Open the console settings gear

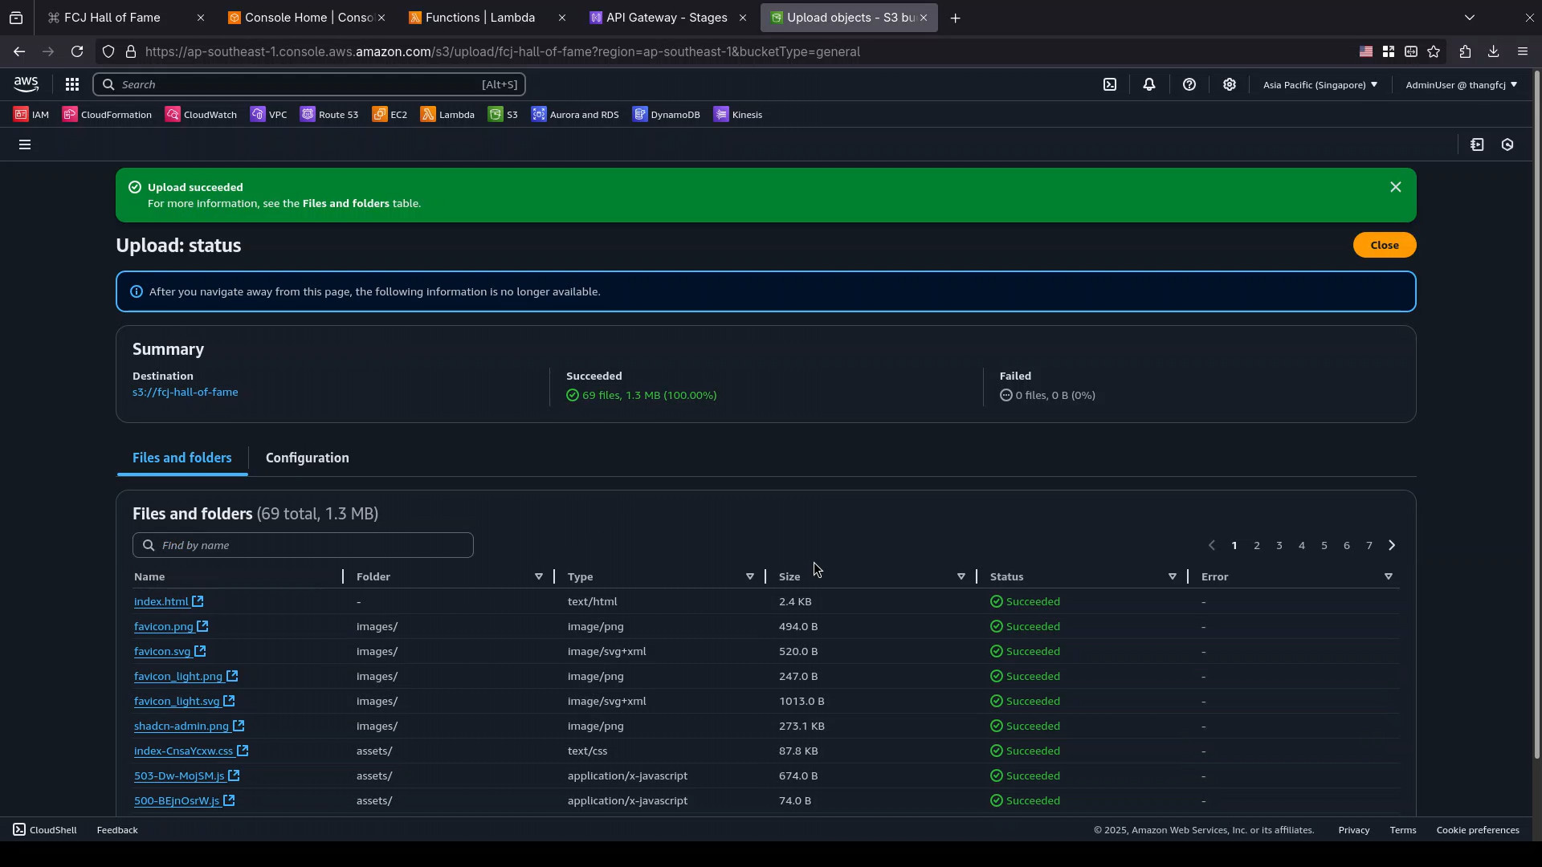tap(1230, 84)
